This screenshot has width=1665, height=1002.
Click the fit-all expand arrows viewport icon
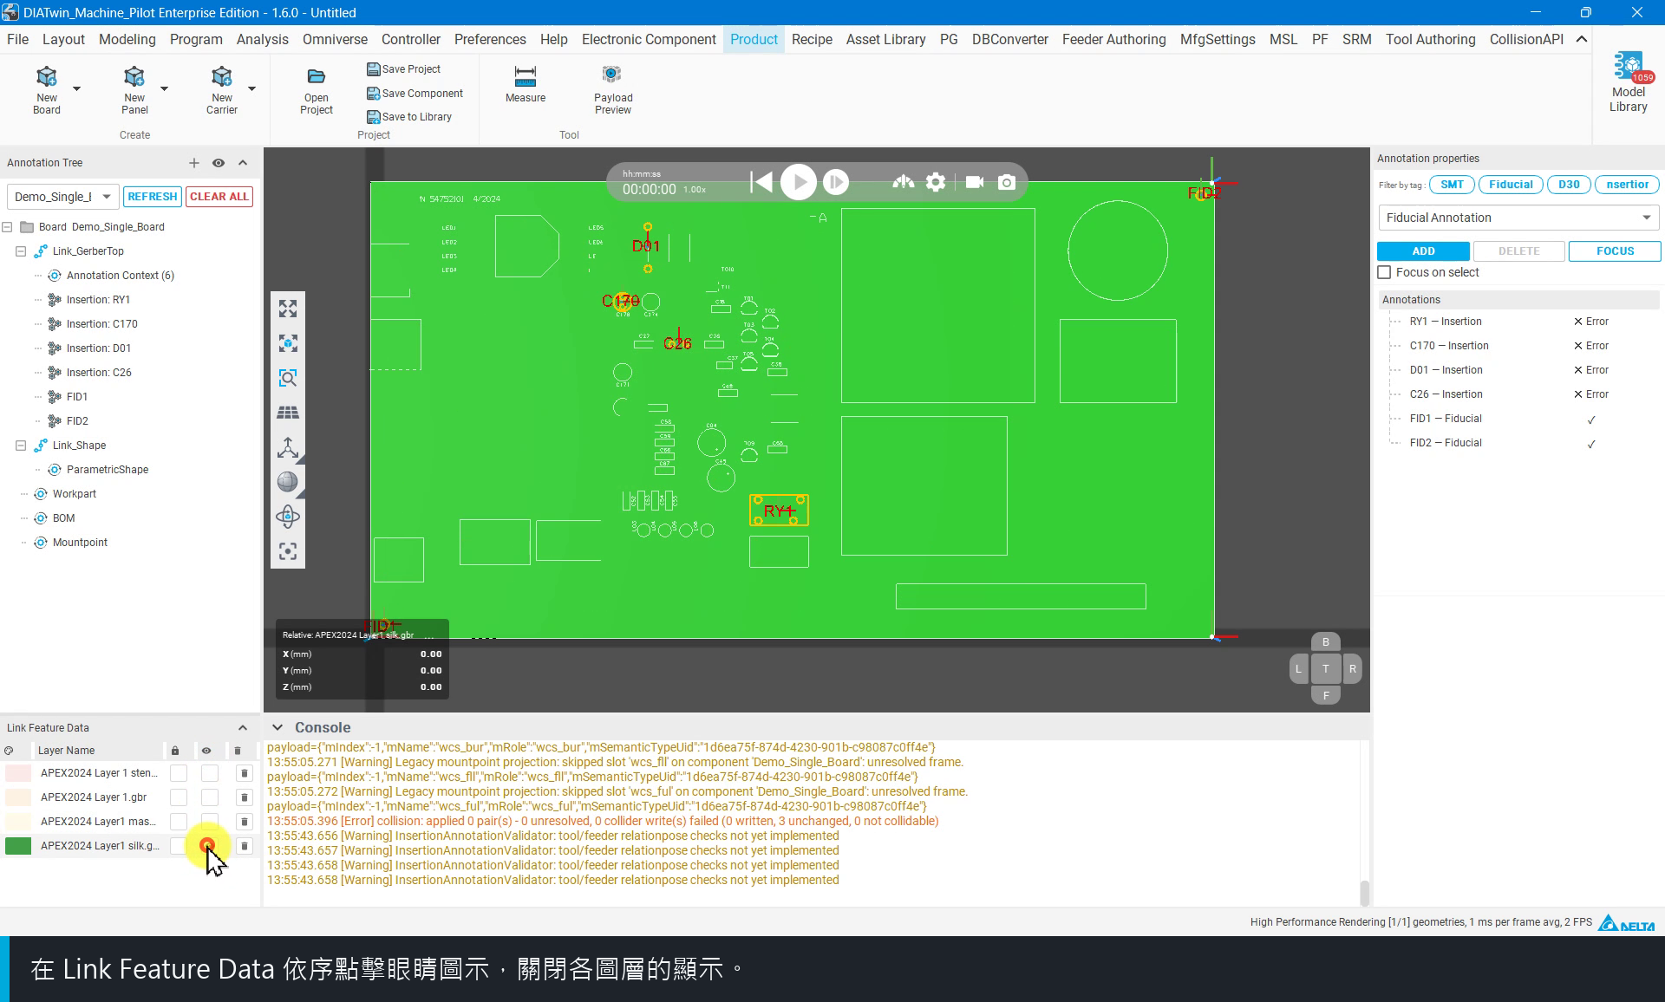[x=288, y=309]
